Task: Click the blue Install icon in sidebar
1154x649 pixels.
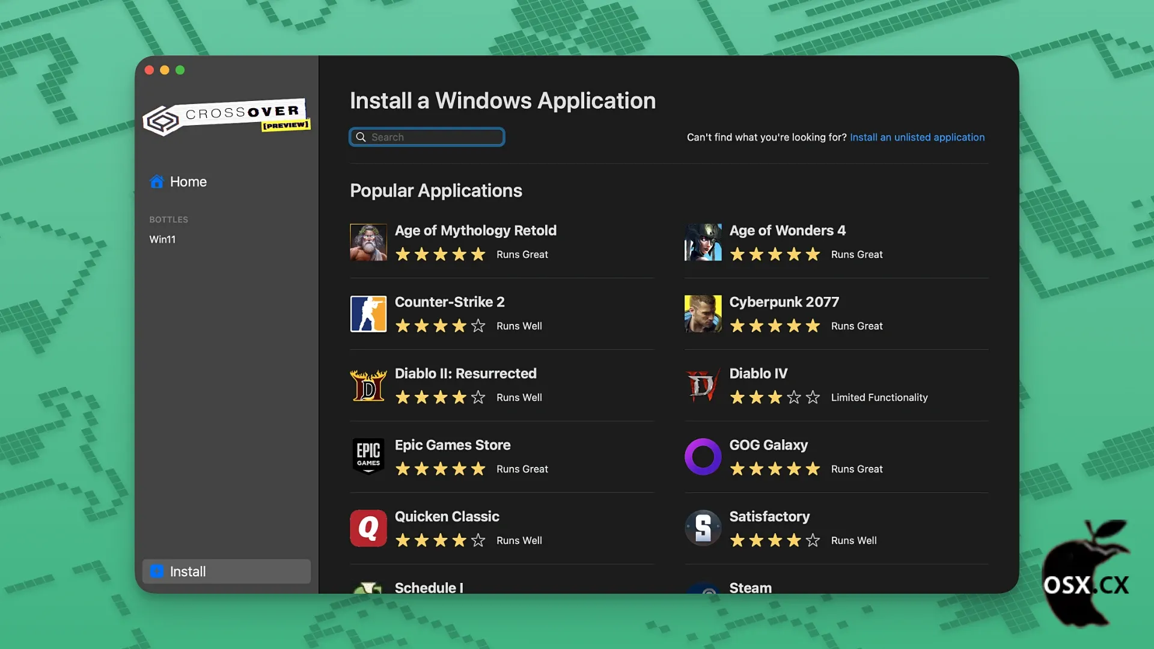Action: [x=157, y=571]
